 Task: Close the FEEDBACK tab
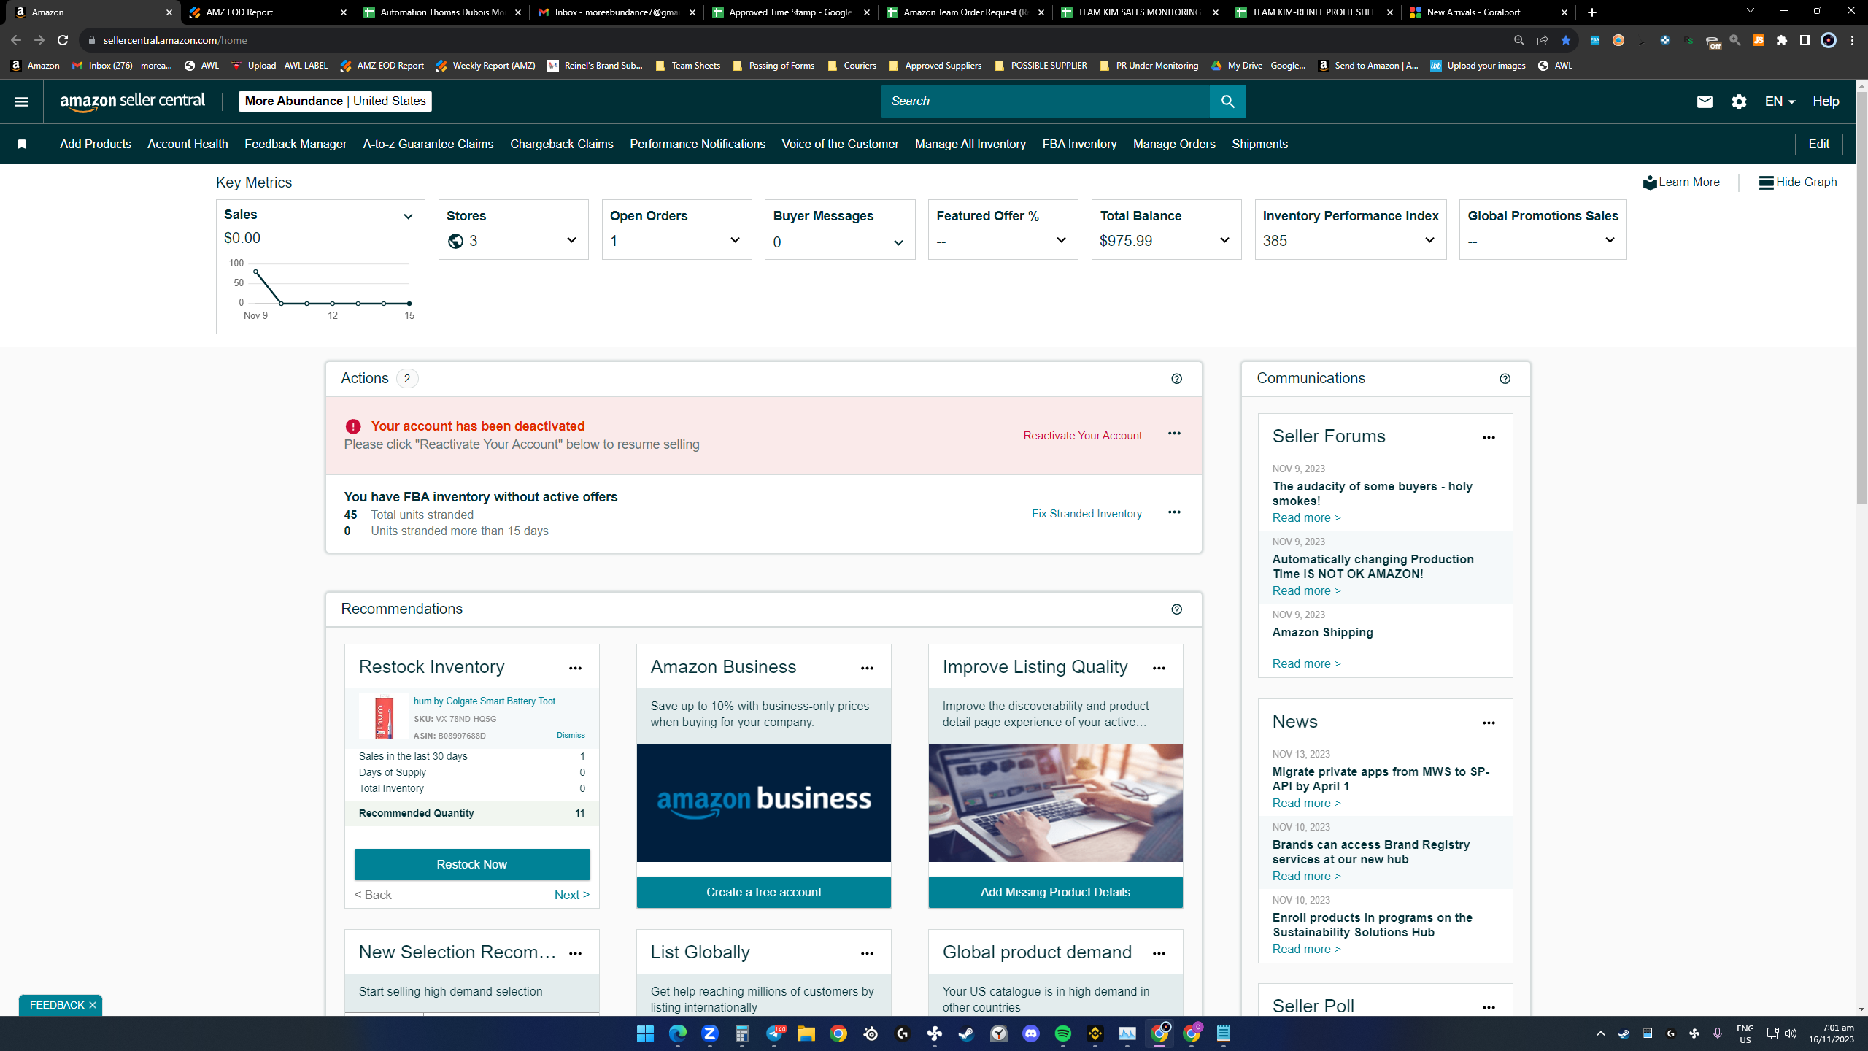93,1005
